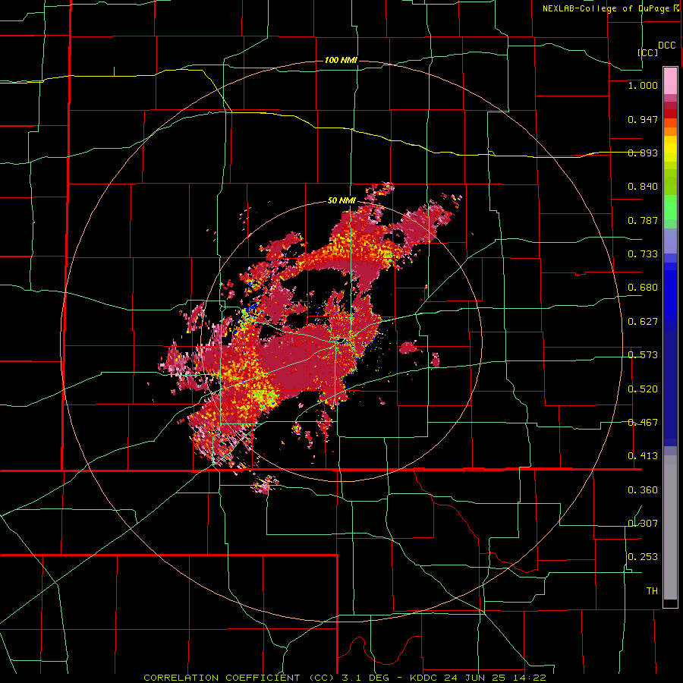The height and width of the screenshot is (683, 683).
Task: Click the 0.307 scale value
Action: [643, 523]
